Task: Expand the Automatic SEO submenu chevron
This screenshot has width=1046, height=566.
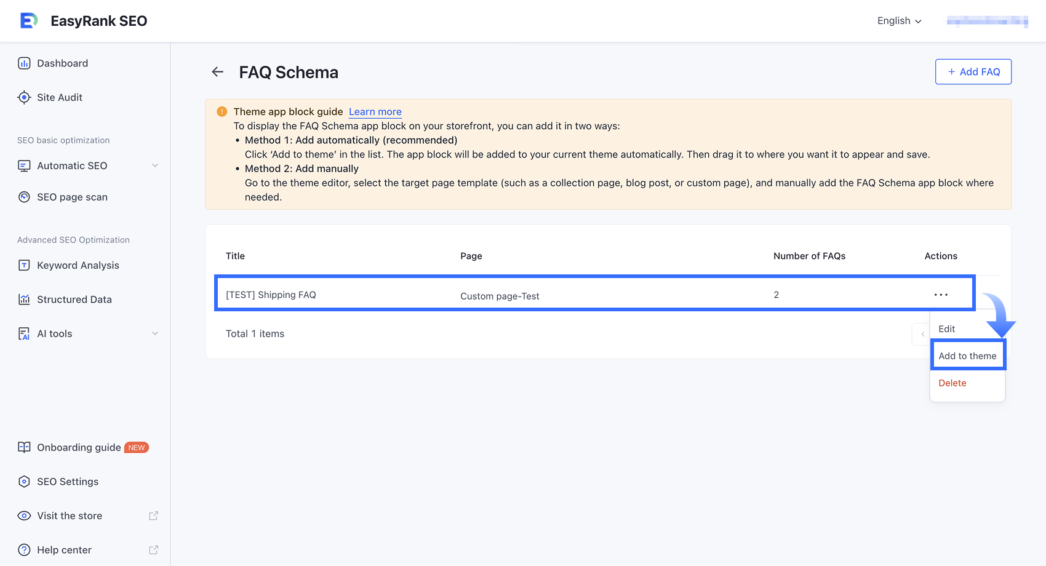Action: (155, 165)
